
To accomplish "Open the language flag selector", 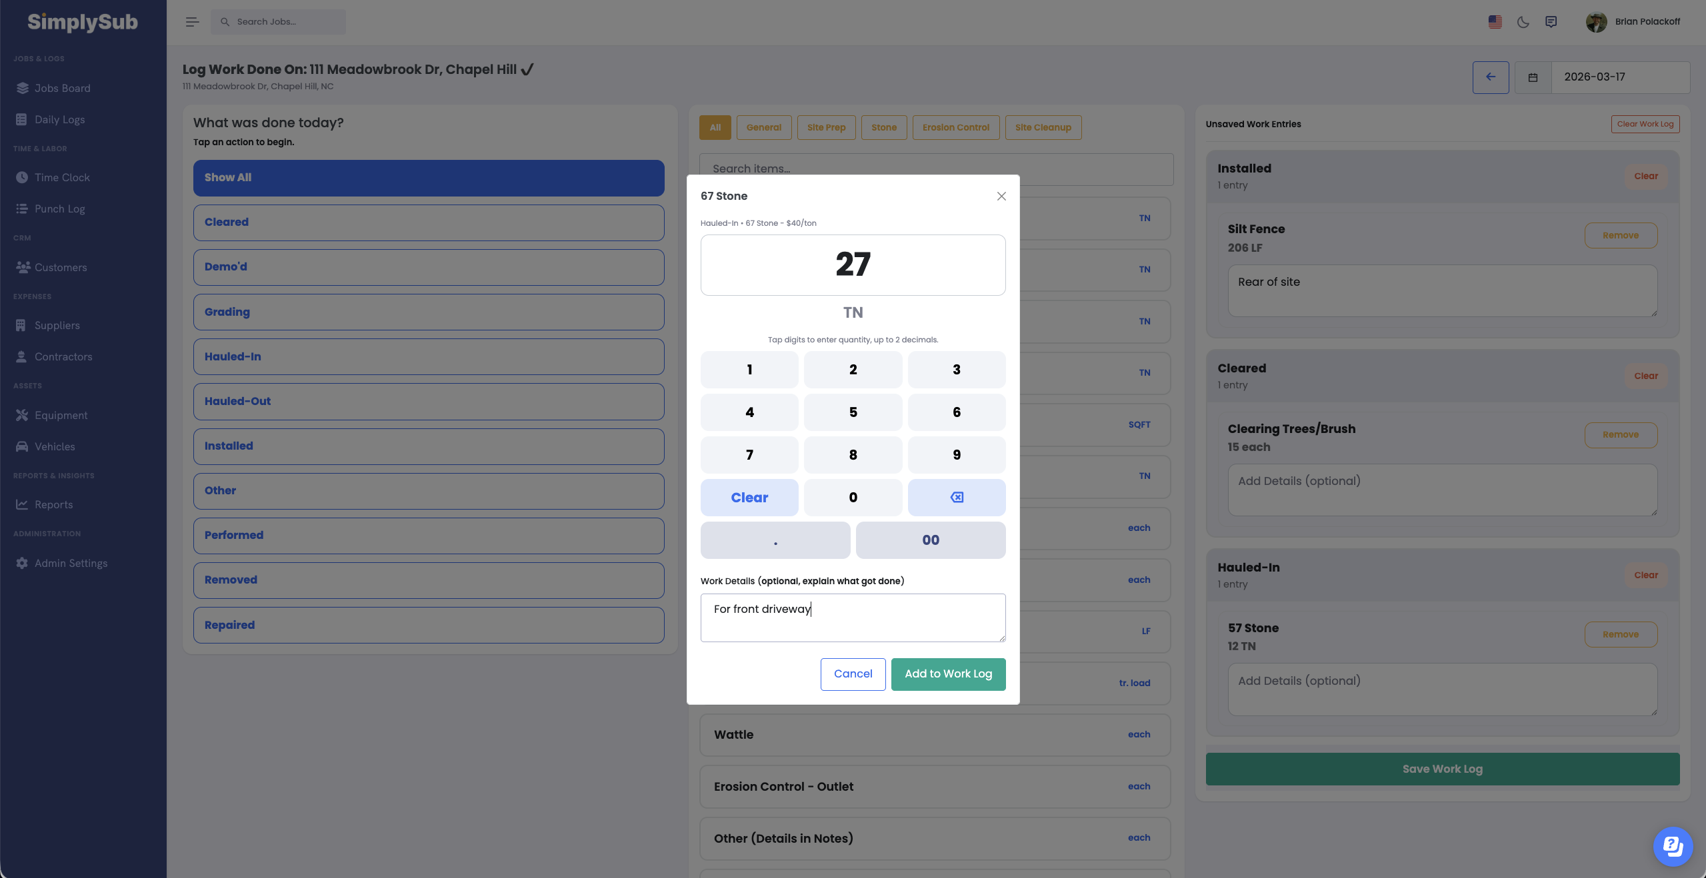I will point(1495,22).
